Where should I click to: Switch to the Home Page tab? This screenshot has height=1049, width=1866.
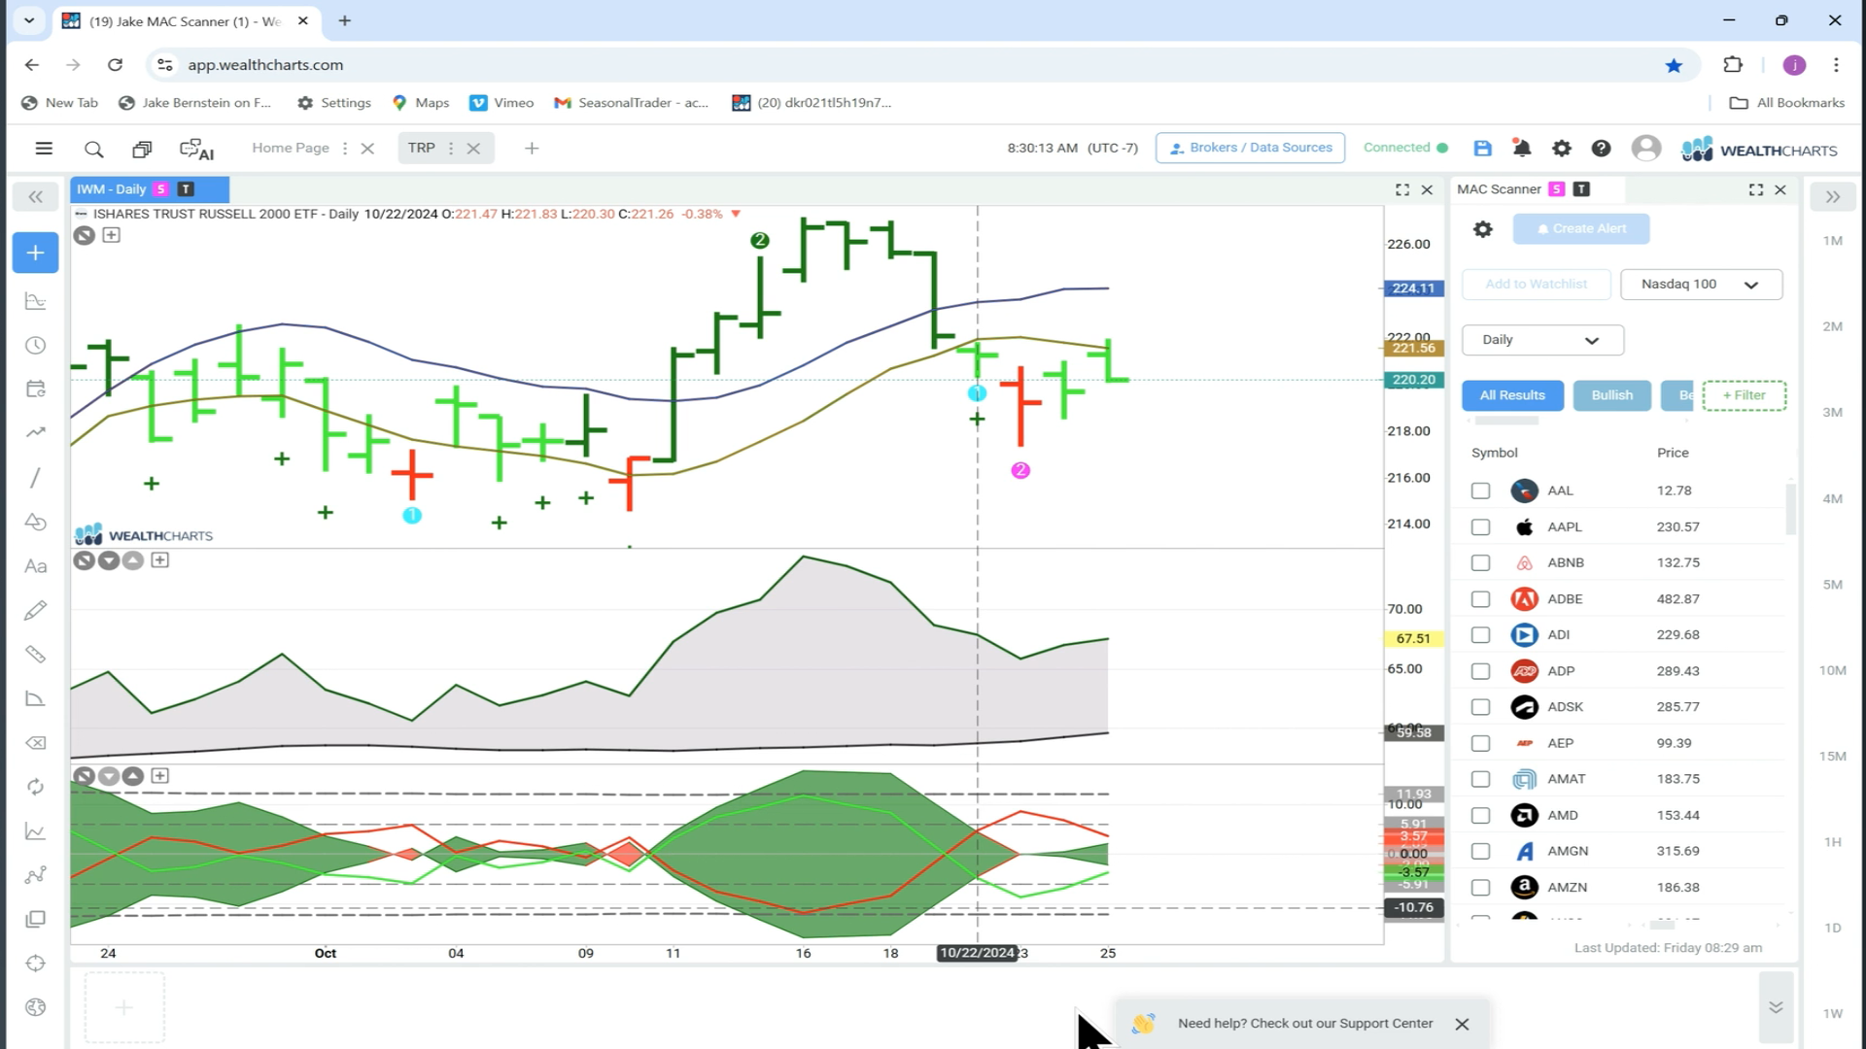(291, 148)
